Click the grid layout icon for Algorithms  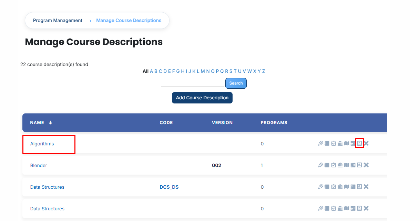pyautogui.click(x=353, y=143)
